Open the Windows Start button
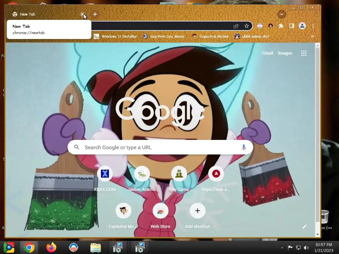This screenshot has height=254, width=339. tap(9, 247)
